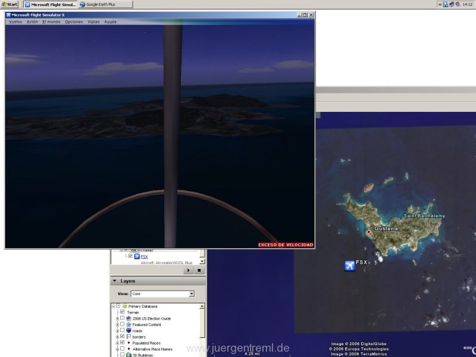Screen dimensions: 476x357
Task: Enable the roads layer checkbox
Action: [x=122, y=330]
